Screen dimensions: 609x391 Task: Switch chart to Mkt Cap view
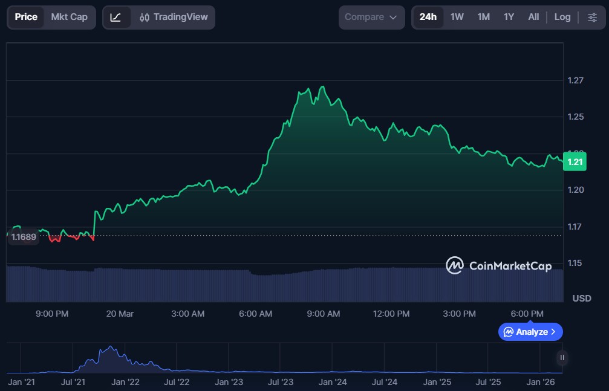(x=69, y=18)
